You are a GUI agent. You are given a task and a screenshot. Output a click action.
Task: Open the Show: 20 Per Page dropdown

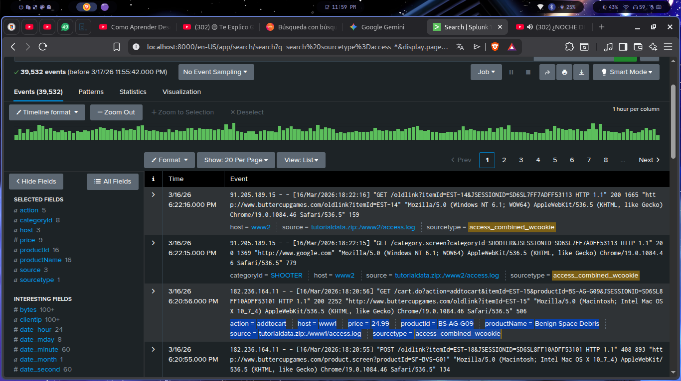click(x=236, y=160)
